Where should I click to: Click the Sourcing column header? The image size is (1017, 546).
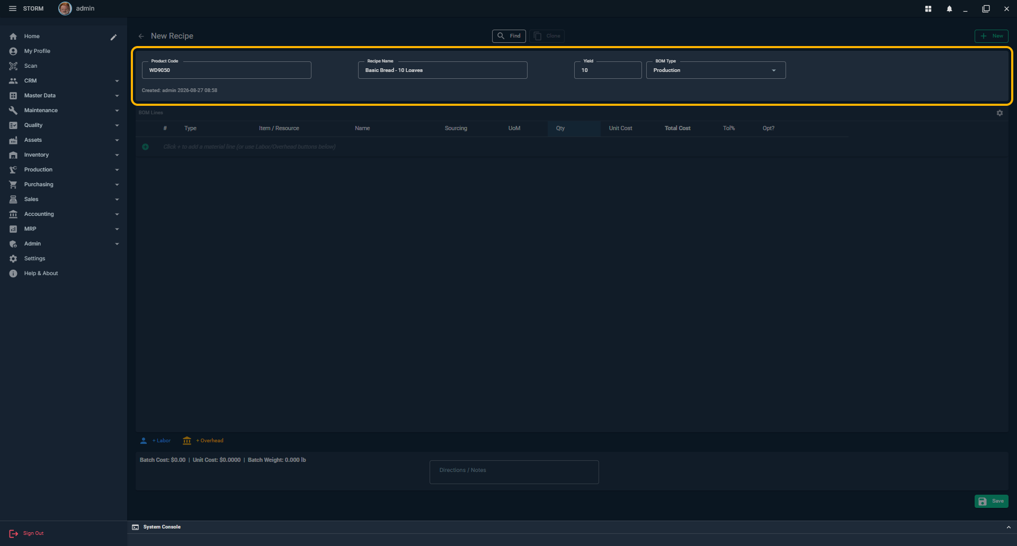pyautogui.click(x=456, y=129)
